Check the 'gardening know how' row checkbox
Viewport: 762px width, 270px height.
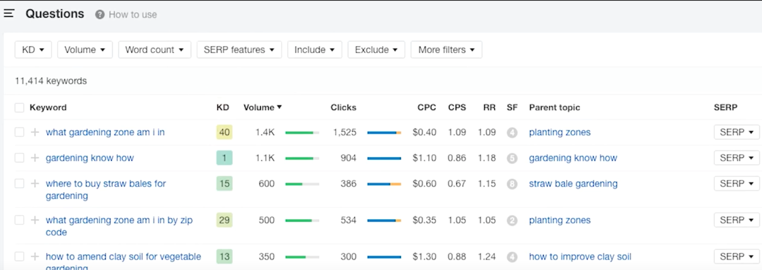[19, 158]
